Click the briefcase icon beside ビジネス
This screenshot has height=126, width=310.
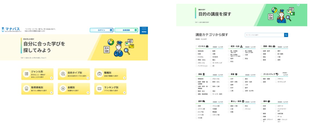[x=207, y=46]
